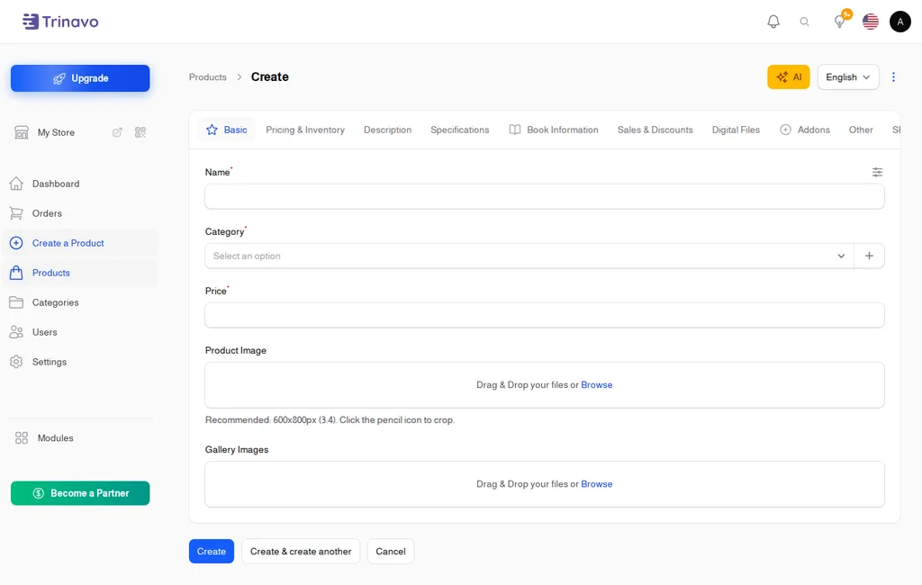Open My Store external link icon
Image resolution: width=922 pixels, height=585 pixels.
tap(117, 132)
